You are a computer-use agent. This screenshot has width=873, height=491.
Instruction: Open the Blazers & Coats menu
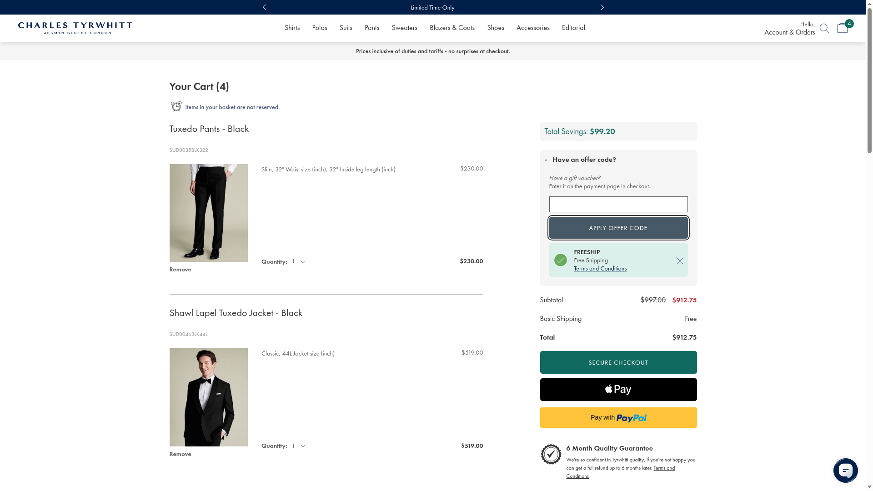[x=452, y=28]
